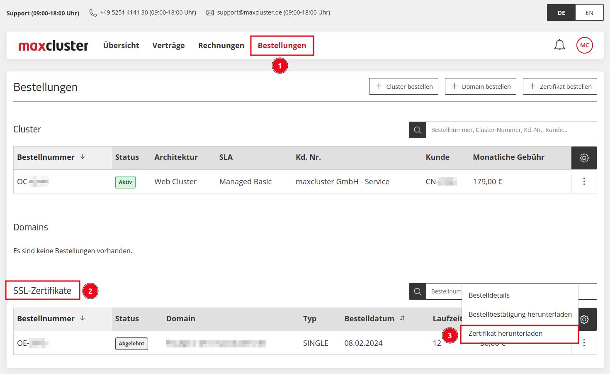Click the Domain column header in SSL table

point(180,318)
